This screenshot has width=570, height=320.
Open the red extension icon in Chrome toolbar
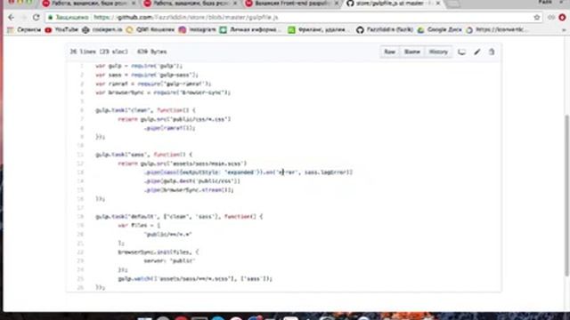click(562, 18)
